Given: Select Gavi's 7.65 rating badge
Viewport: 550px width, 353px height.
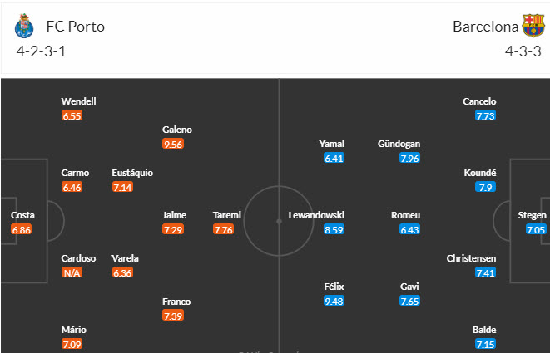Looking at the screenshot, I should [409, 301].
